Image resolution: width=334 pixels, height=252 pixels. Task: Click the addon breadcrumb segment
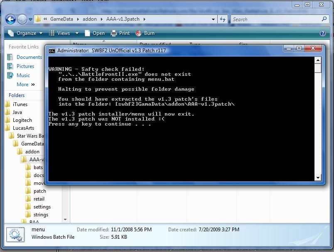(90, 19)
